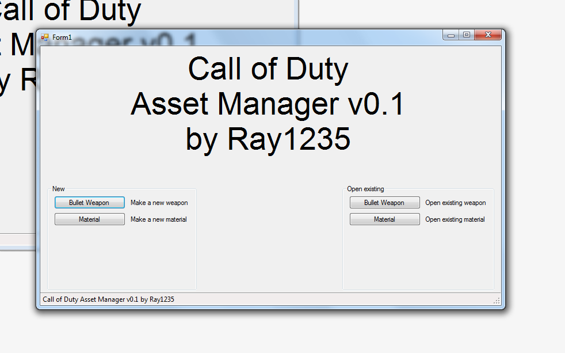Minimize the Form1 window

tap(451, 35)
